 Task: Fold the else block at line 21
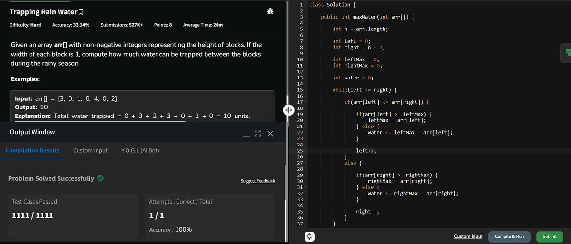305,127
